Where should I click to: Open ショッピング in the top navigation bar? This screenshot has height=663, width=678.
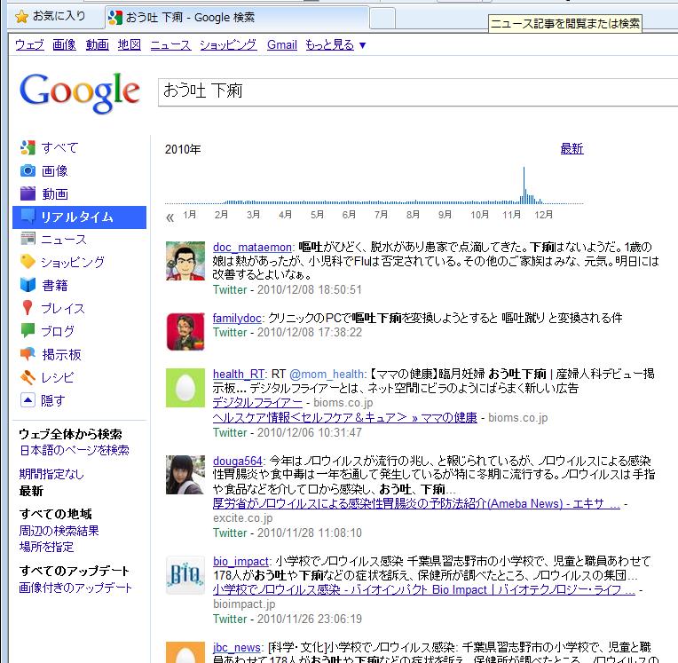coord(228,44)
